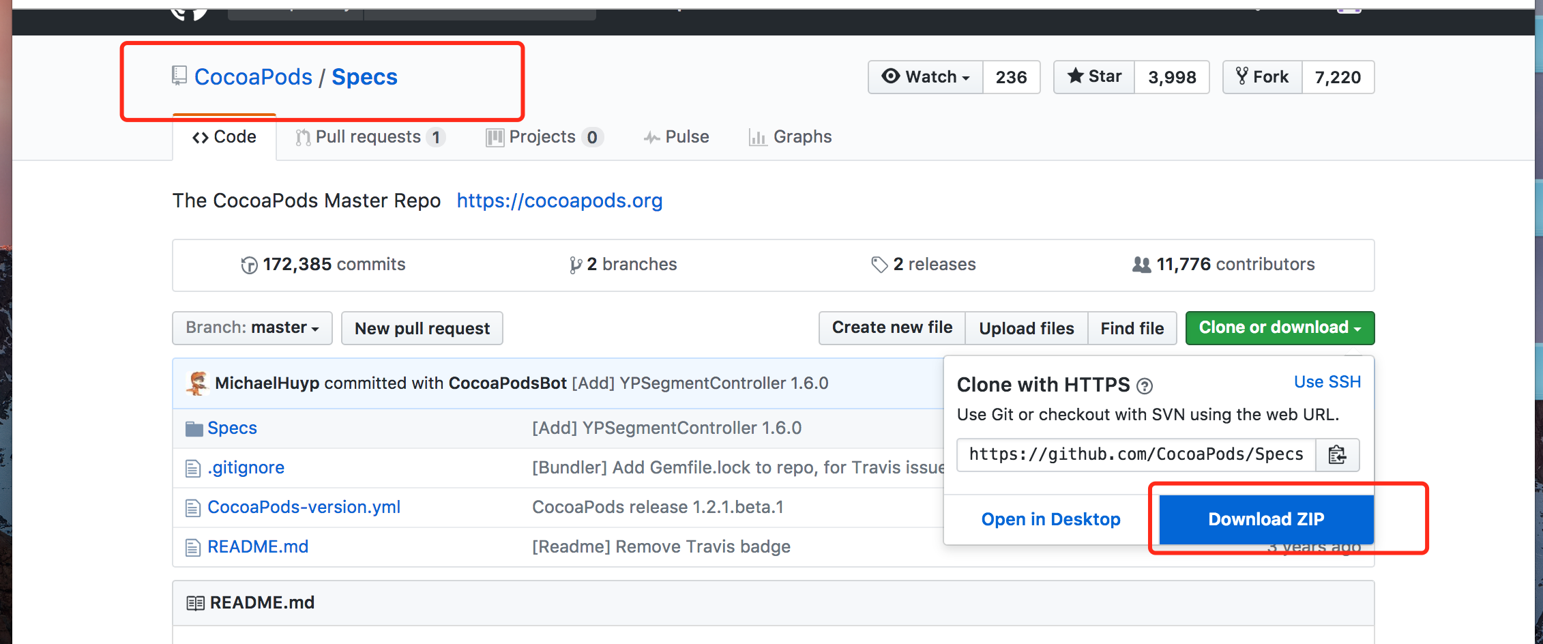
Task: Open the Graphs tab
Action: (x=791, y=137)
